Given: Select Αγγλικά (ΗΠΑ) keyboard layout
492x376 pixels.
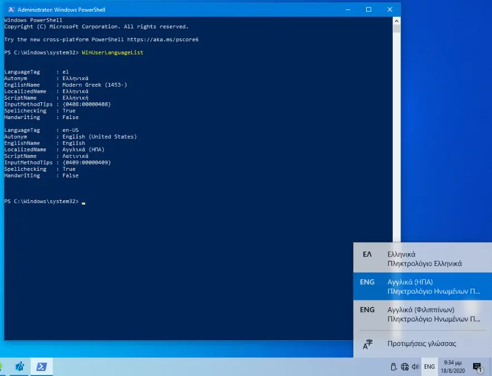Looking at the screenshot, I should click(422, 286).
